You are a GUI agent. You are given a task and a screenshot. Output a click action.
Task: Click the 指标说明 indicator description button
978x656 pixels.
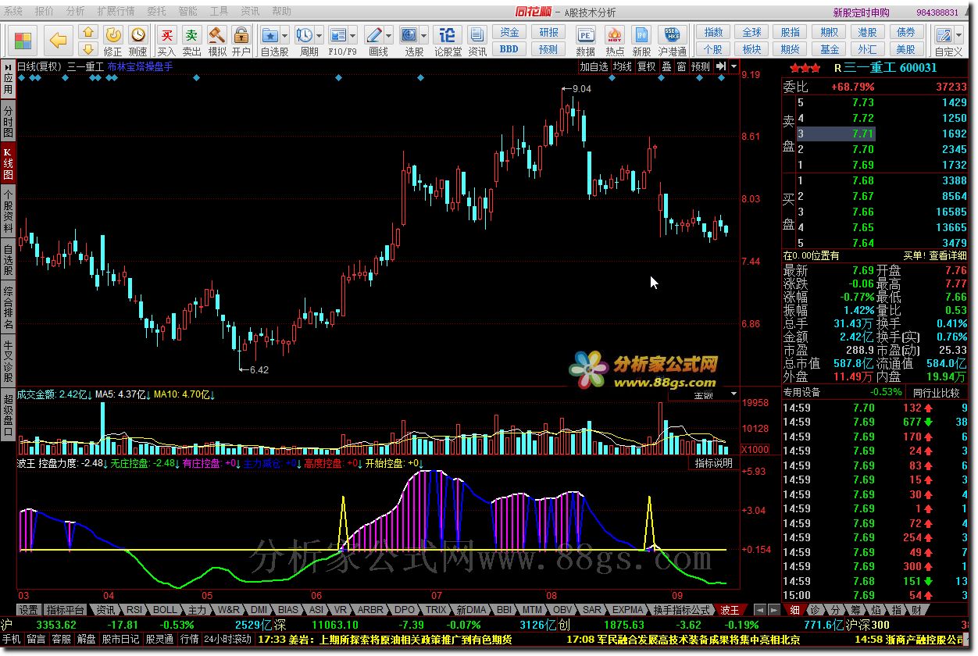pos(714,463)
